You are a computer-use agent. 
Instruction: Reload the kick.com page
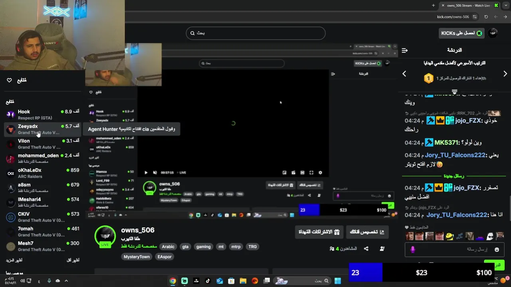click(x=486, y=17)
